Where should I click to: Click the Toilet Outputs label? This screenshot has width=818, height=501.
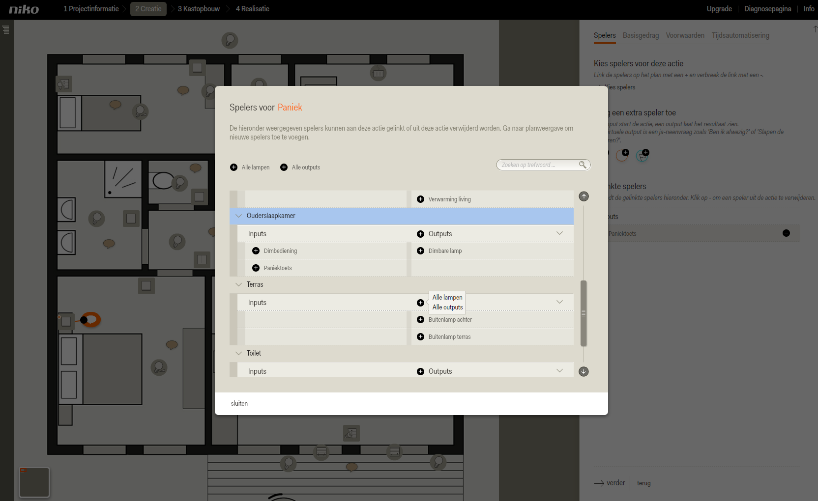tap(440, 371)
